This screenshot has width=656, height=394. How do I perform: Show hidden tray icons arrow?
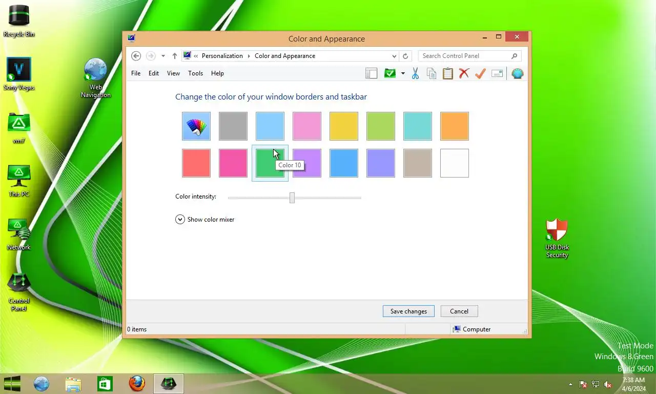click(x=570, y=384)
